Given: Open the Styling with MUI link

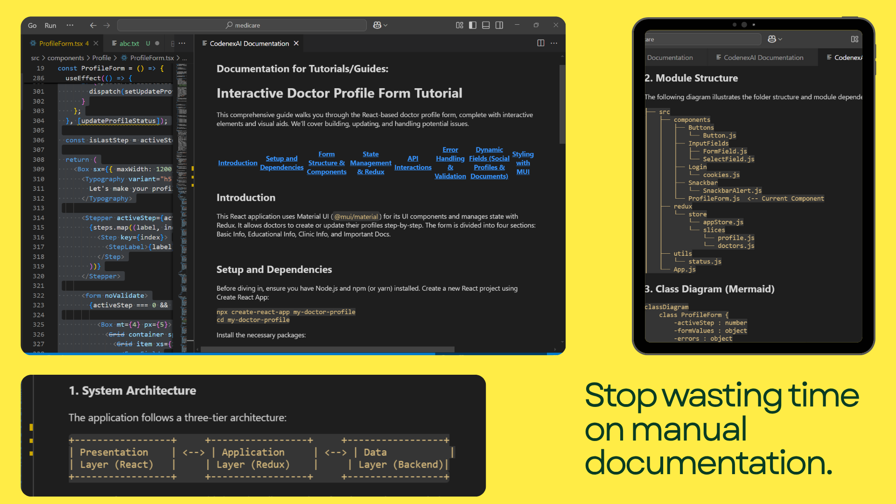Looking at the screenshot, I should [x=523, y=163].
